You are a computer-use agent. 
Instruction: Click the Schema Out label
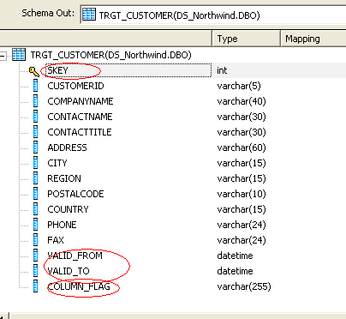click(x=48, y=13)
